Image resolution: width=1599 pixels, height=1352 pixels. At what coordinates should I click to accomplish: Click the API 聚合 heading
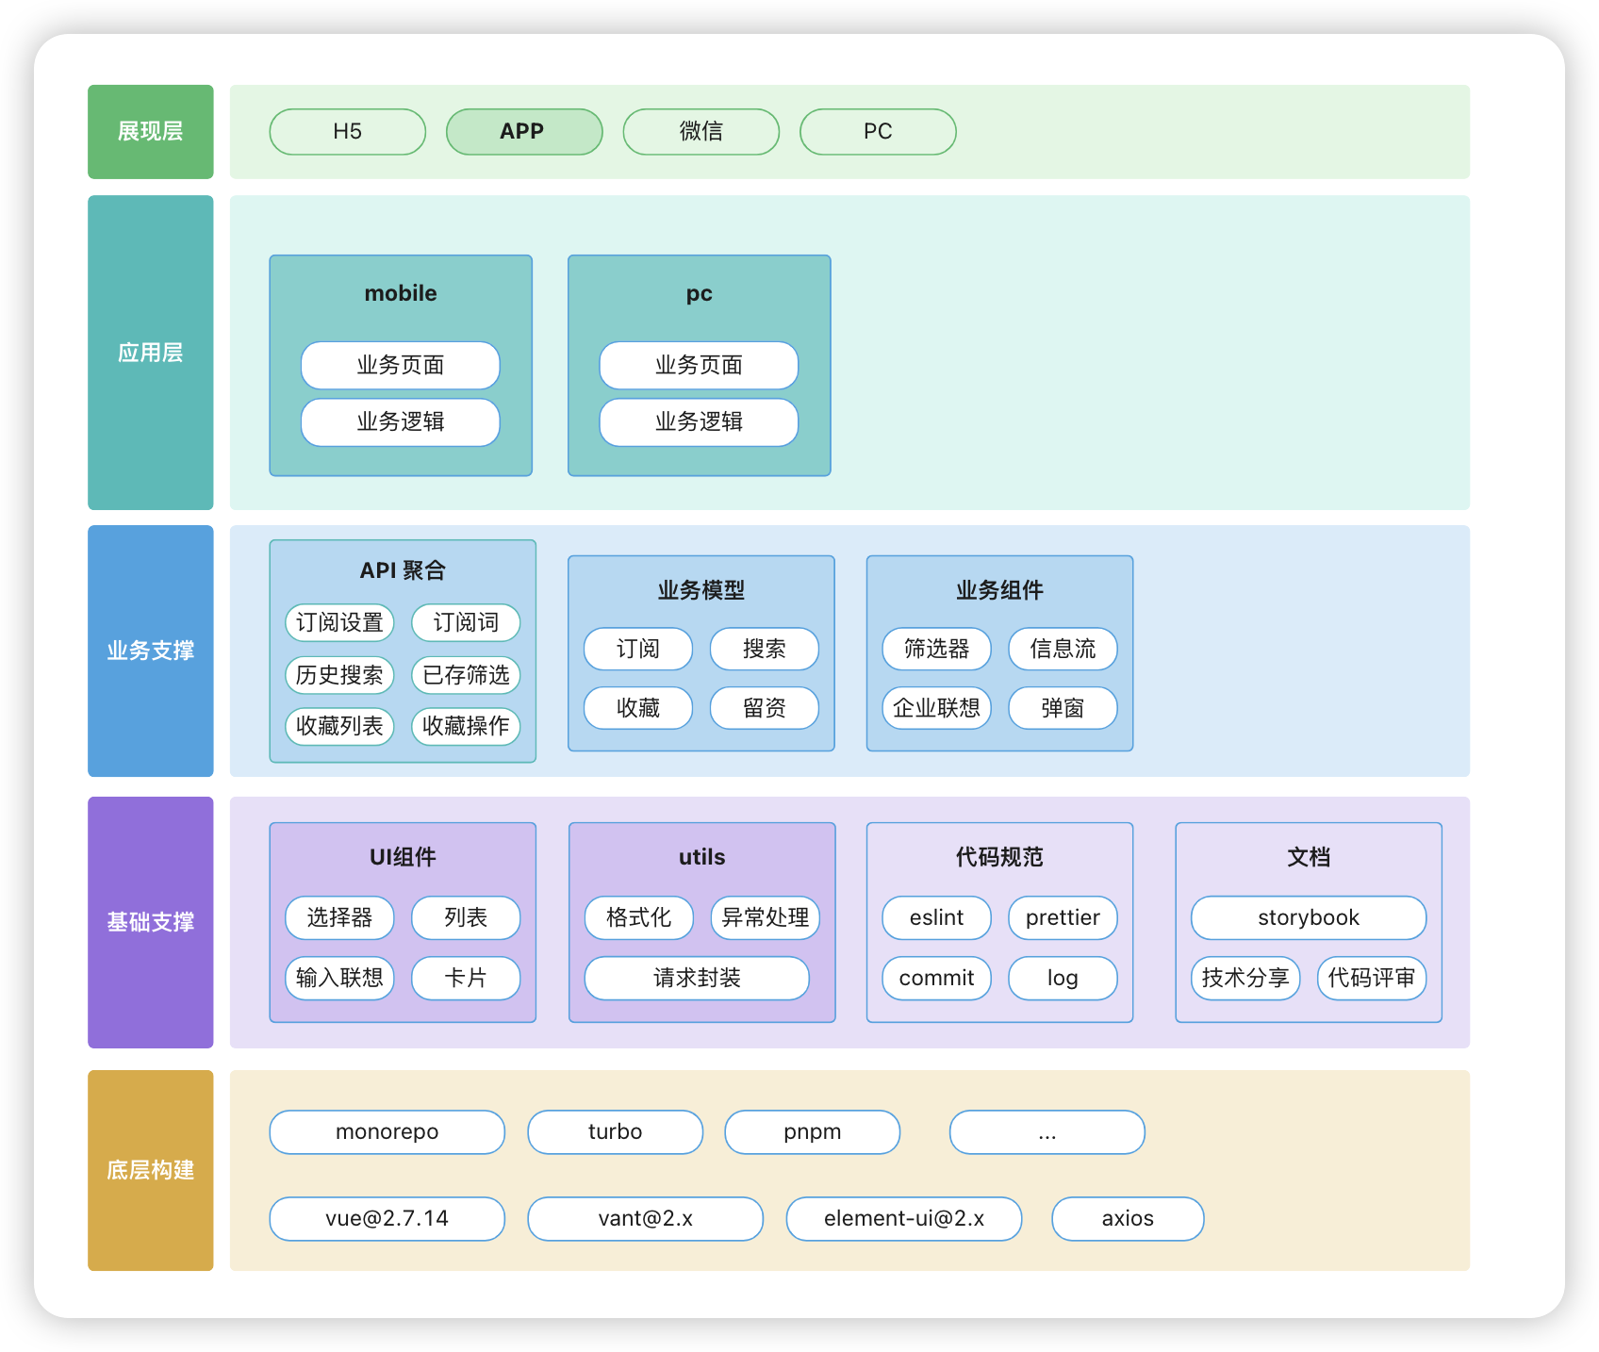point(403,570)
